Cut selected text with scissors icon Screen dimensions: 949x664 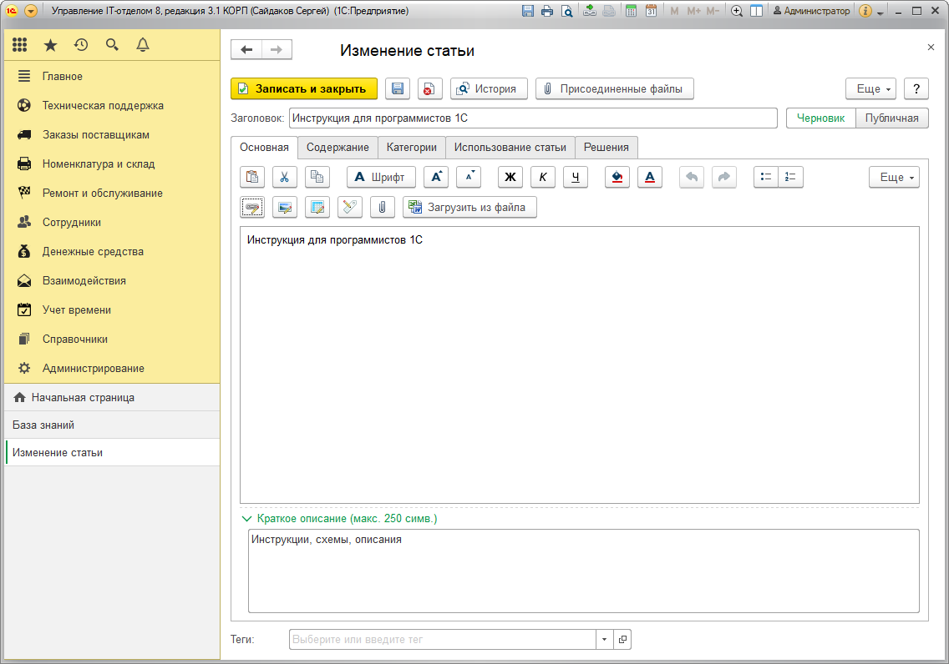pos(285,177)
